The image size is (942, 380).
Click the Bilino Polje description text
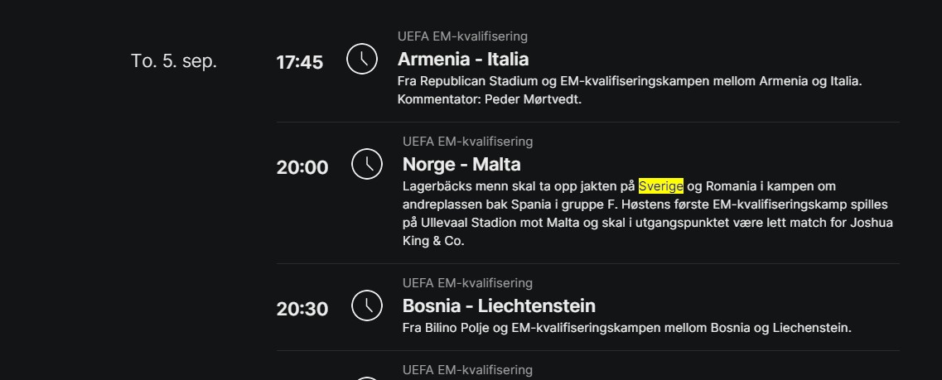tap(626, 328)
